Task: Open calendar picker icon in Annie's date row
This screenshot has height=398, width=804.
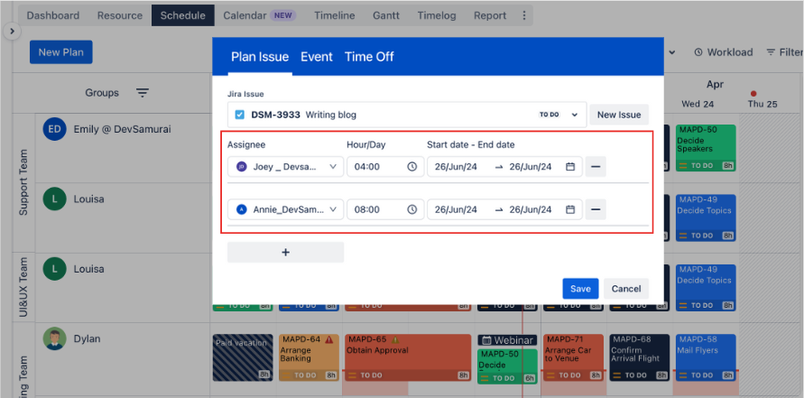Action: pyautogui.click(x=570, y=209)
